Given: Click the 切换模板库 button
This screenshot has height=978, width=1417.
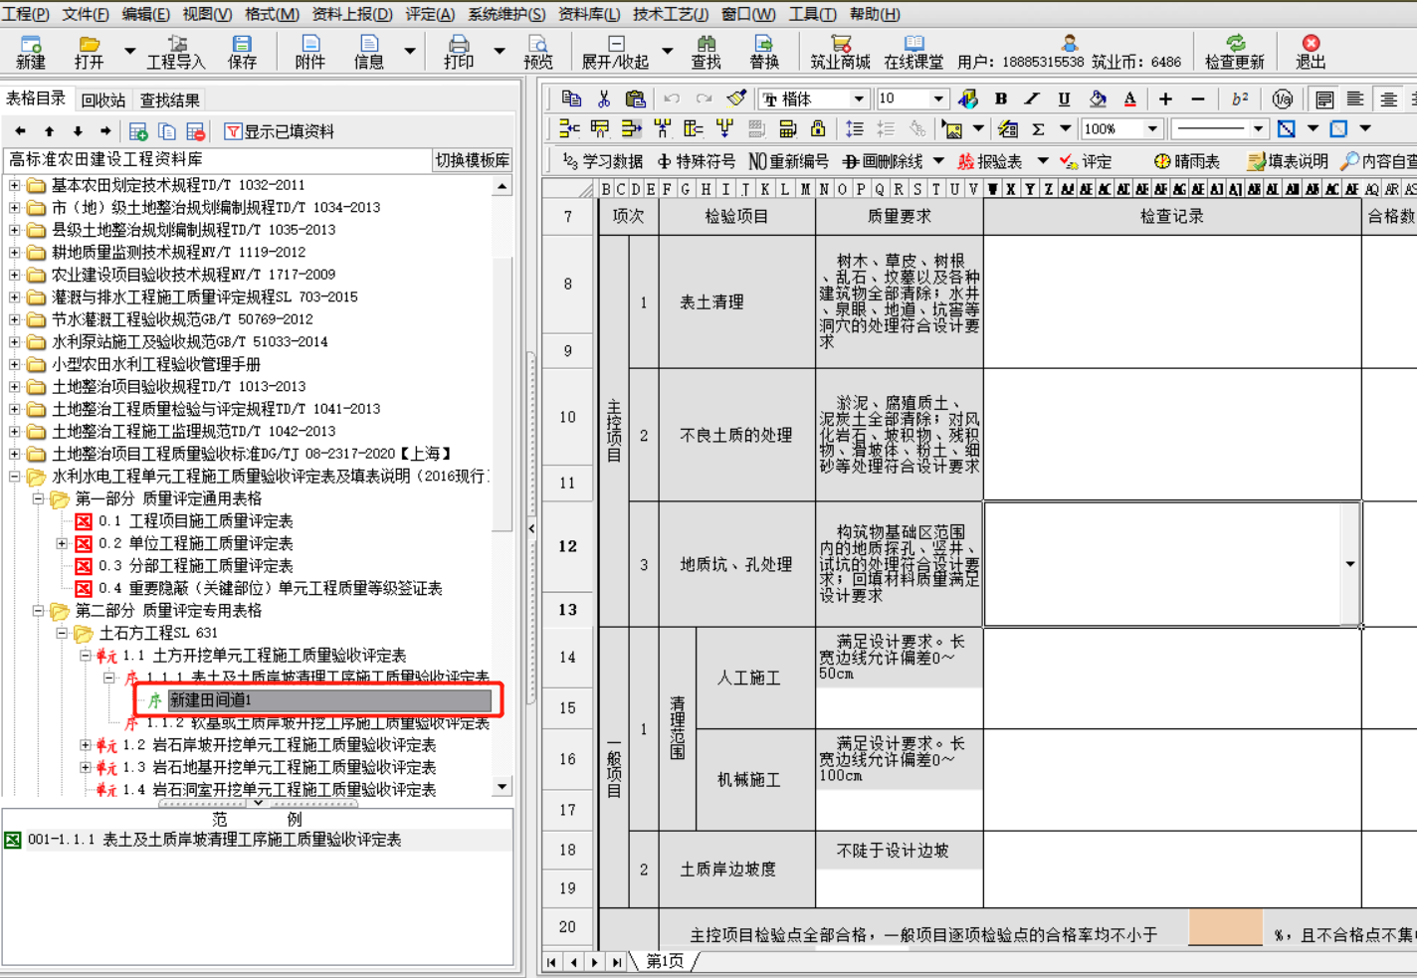Looking at the screenshot, I should pyautogui.click(x=473, y=160).
